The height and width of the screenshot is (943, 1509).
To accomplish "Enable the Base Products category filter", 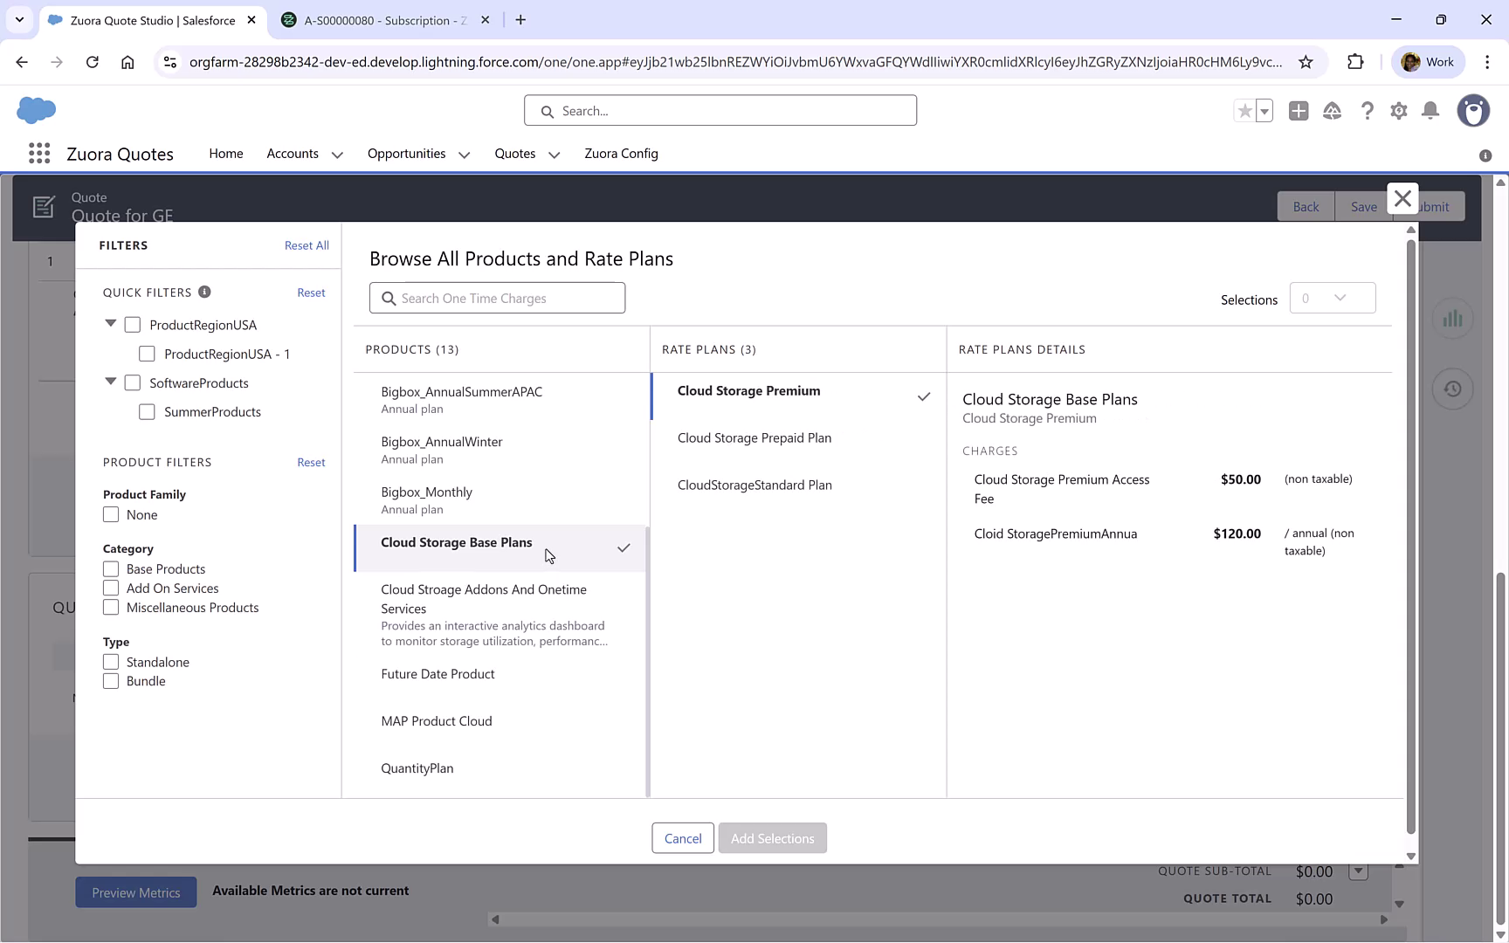I will tap(111, 568).
